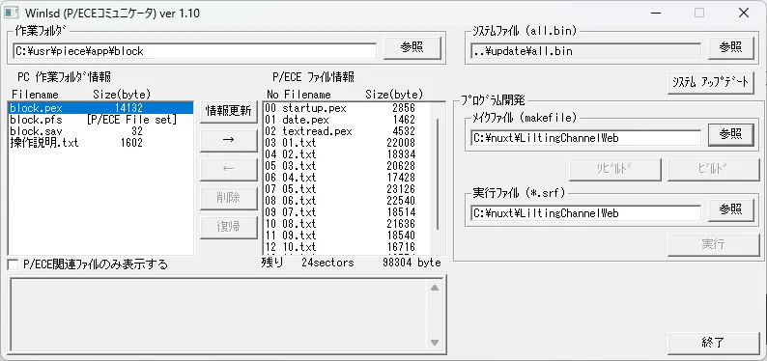Click the 情報更新 button
The height and width of the screenshot is (361, 767).
228,111
